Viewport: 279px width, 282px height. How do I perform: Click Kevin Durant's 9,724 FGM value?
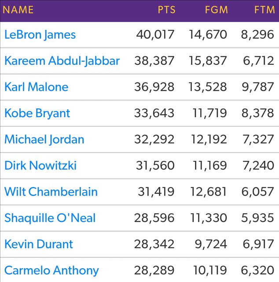pos(211,244)
